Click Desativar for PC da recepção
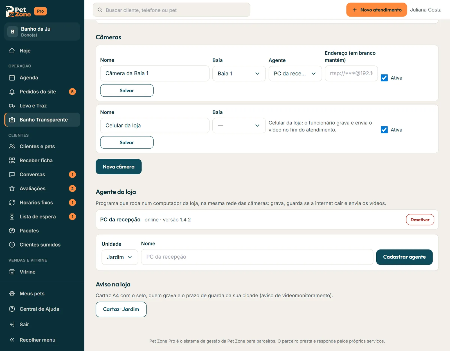The image size is (450, 351). point(420,220)
